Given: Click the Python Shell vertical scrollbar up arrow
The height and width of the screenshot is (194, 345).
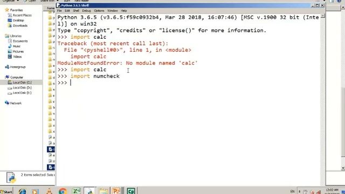Looking at the screenshot, I should point(323,16).
